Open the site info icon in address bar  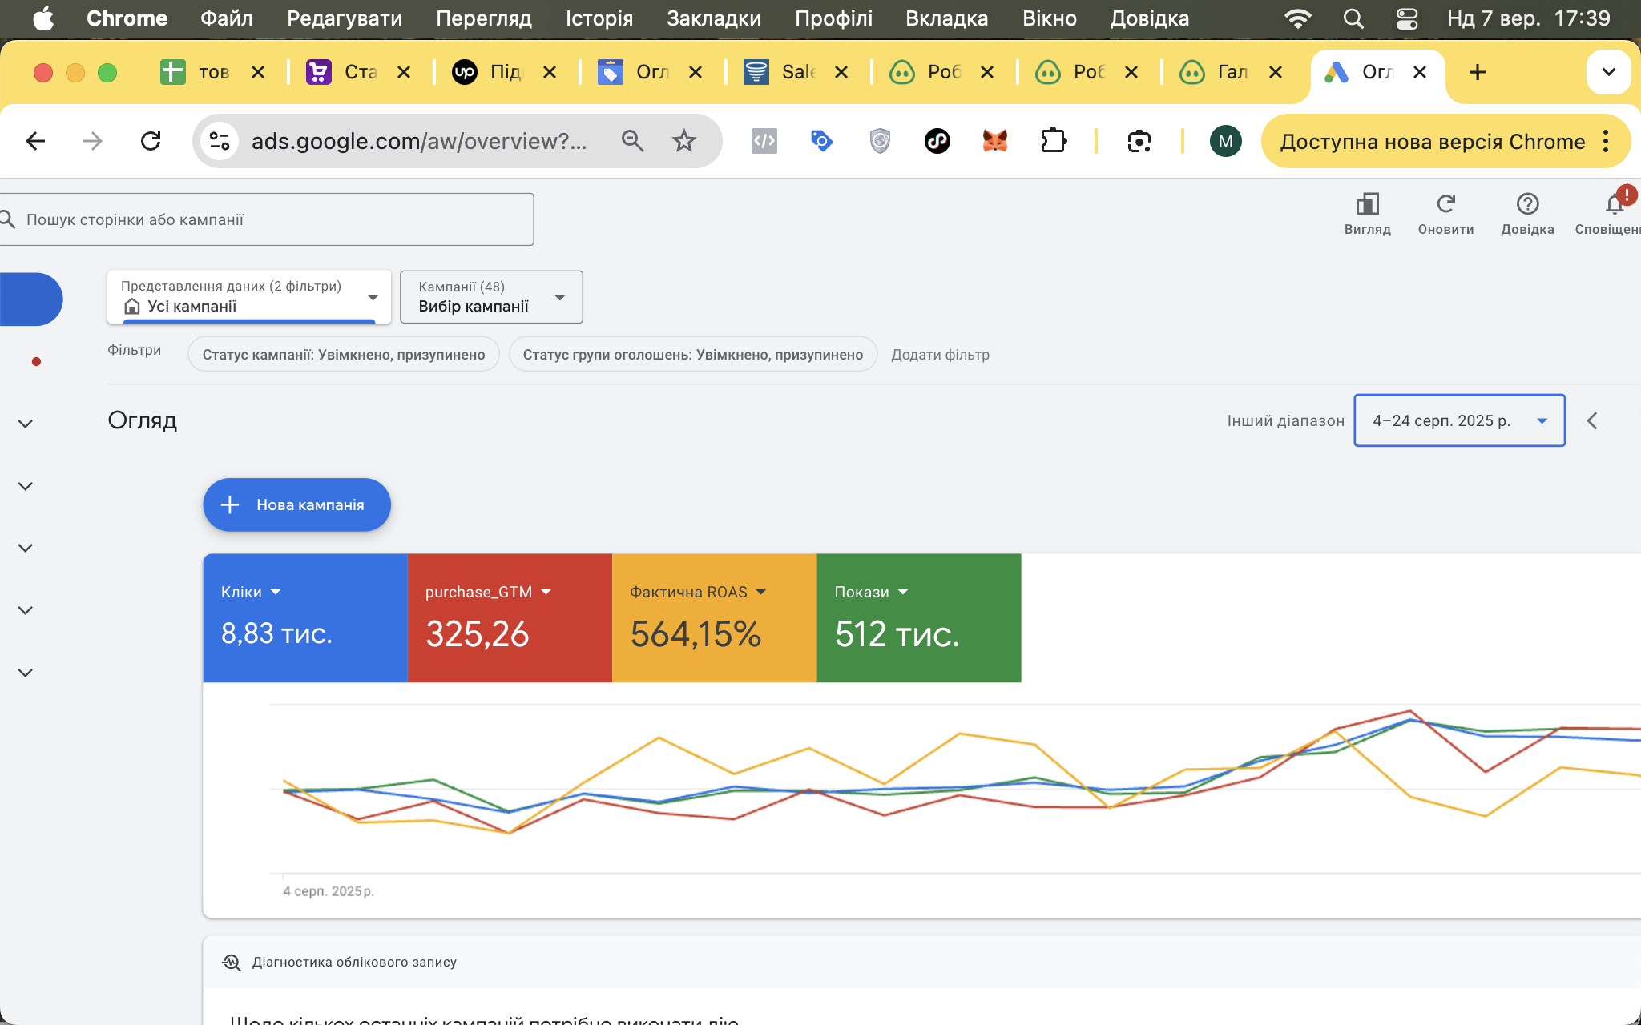tap(220, 142)
